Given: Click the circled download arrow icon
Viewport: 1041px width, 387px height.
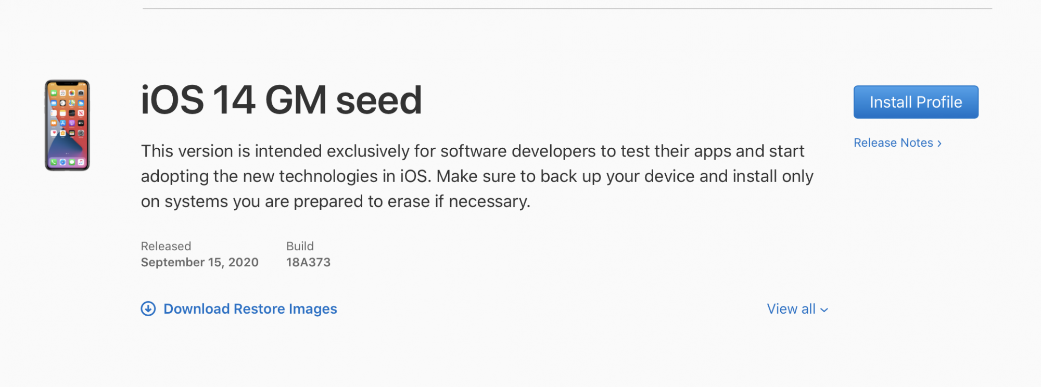Looking at the screenshot, I should tap(148, 308).
